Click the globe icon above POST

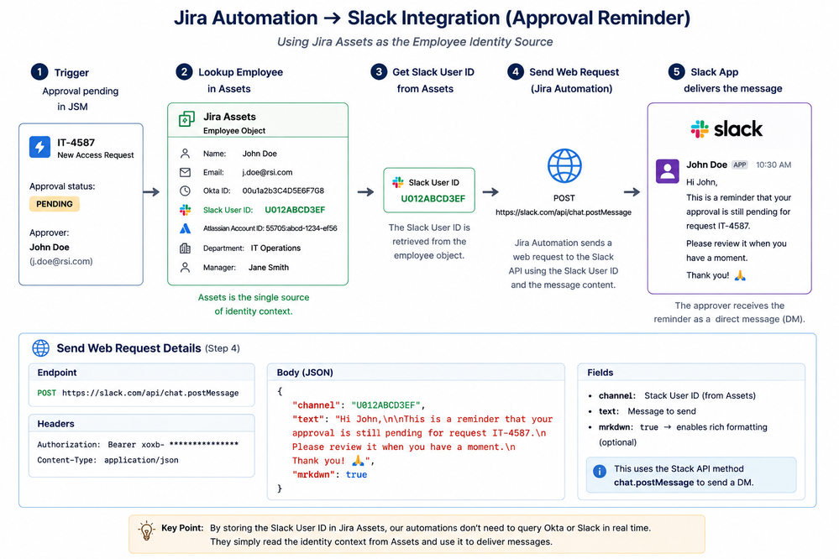(564, 166)
